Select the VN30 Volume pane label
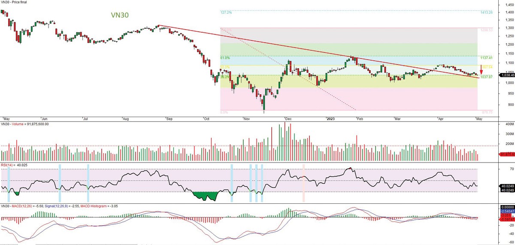This screenshot has height=245, width=515. pos(25,124)
